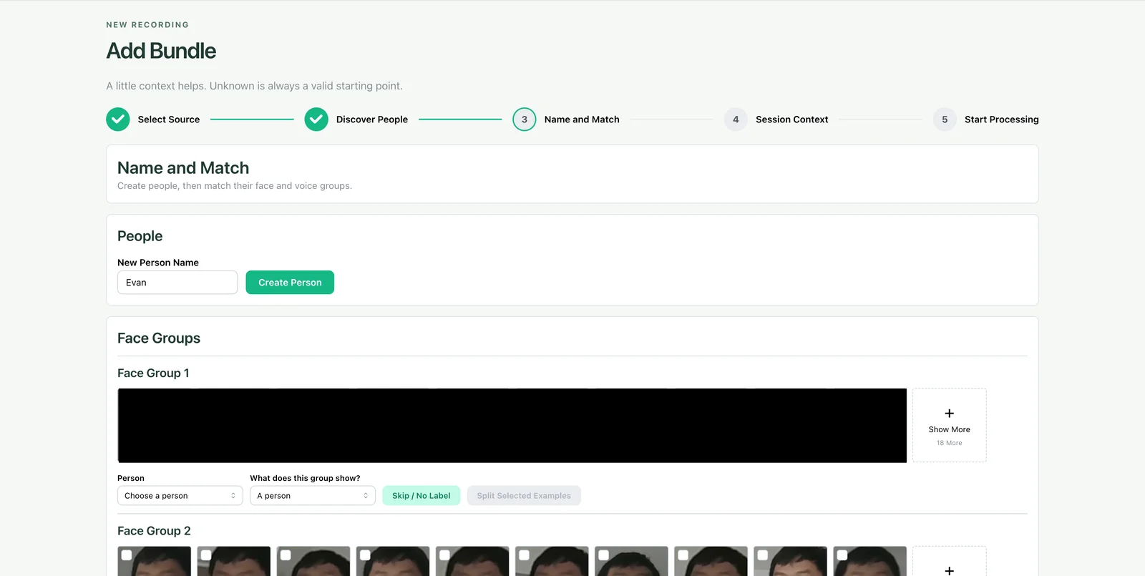Viewport: 1145px width, 576px height.
Task: Click the step 5 circle icon
Action: coord(945,119)
